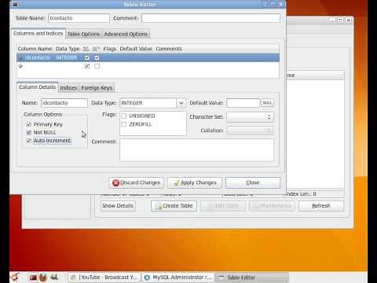Toggle the Not NULL checkbox in the idcontacto row
The width and height of the screenshot is (377, 283).
click(87, 57)
